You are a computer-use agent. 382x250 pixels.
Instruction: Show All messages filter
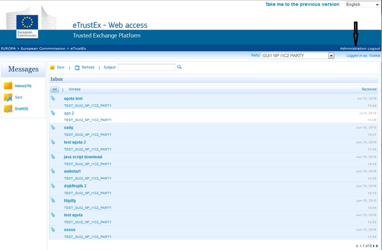click(54, 89)
